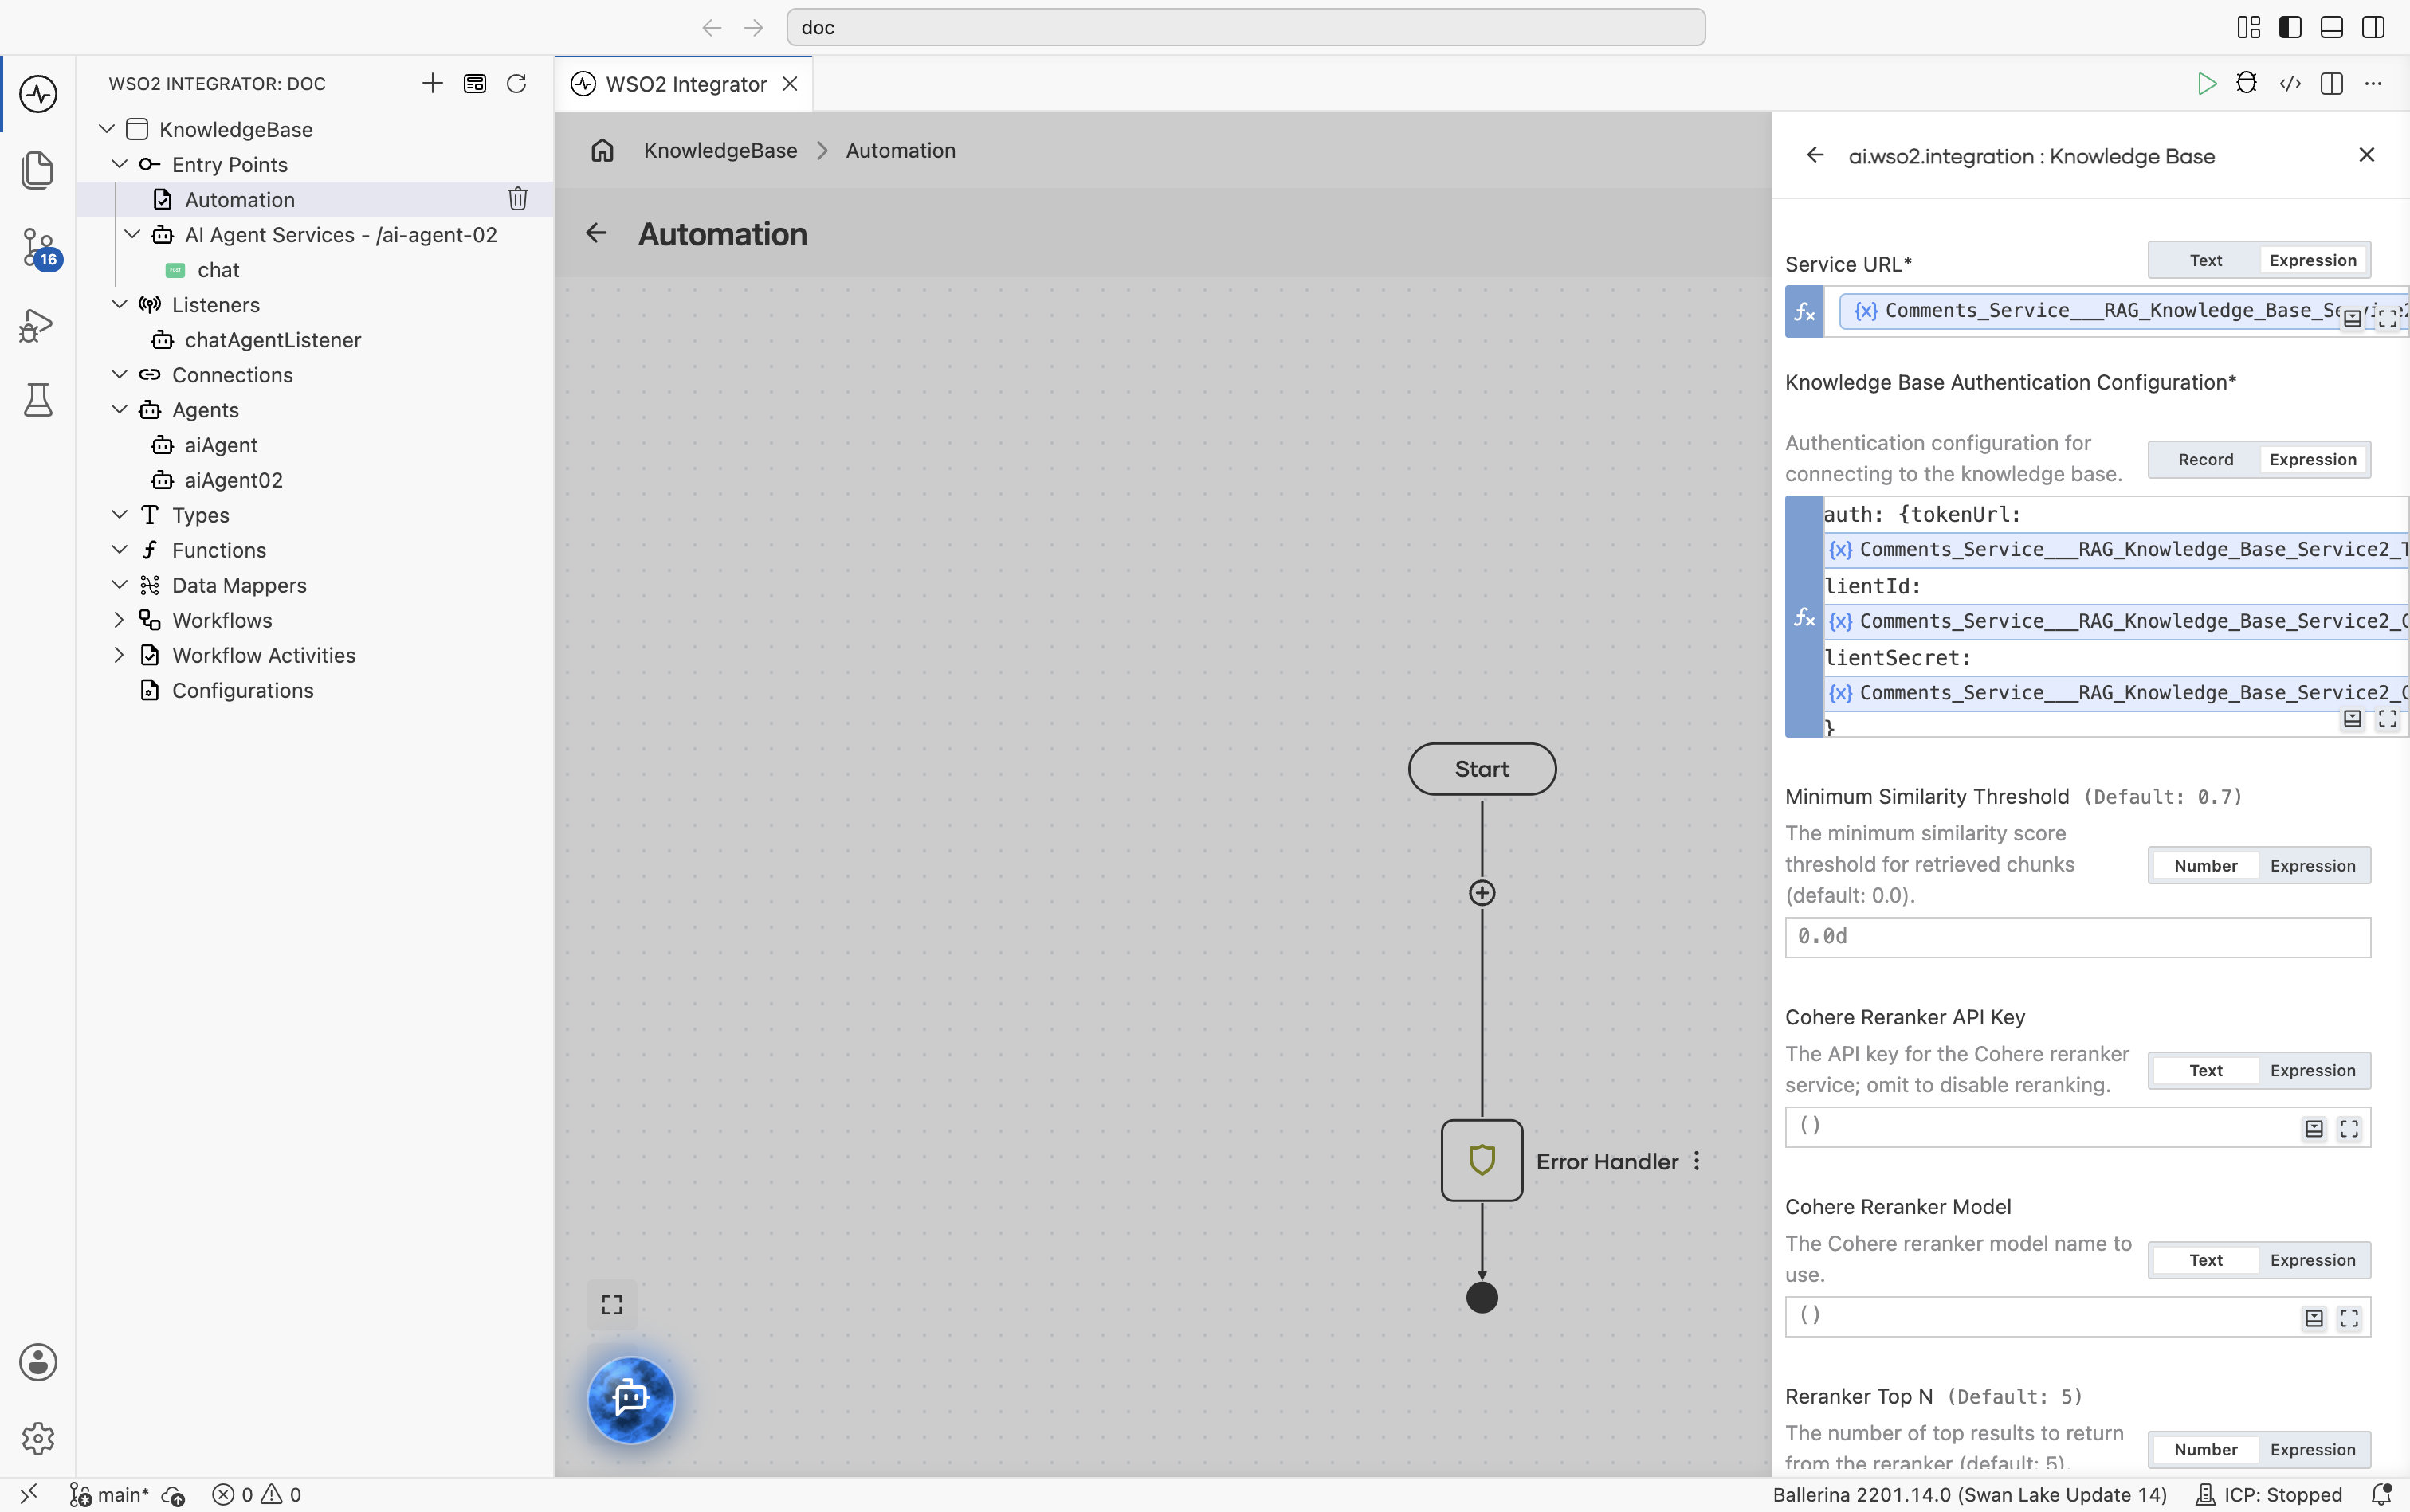The image size is (2410, 1512).
Task: Go to home from breadcrumb icon
Action: (x=602, y=150)
